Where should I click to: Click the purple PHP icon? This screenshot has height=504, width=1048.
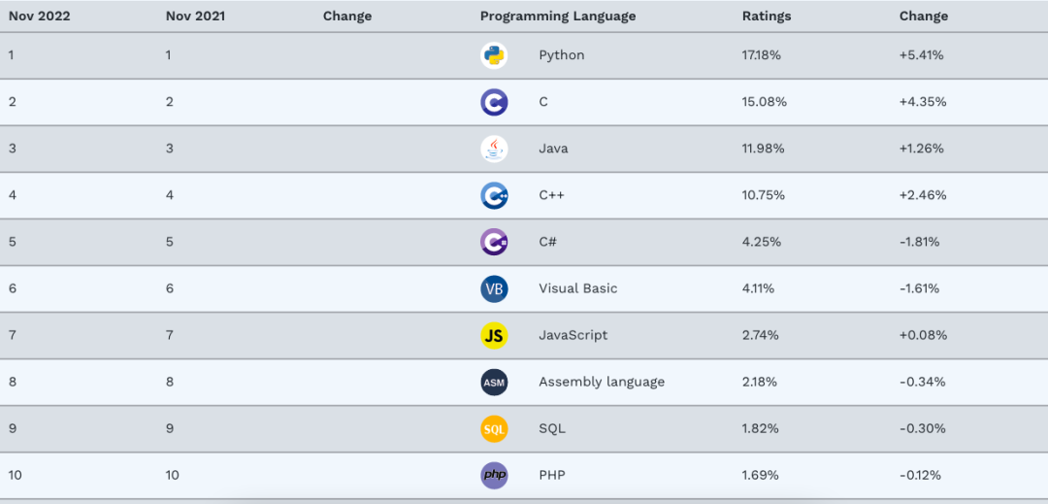click(x=494, y=475)
